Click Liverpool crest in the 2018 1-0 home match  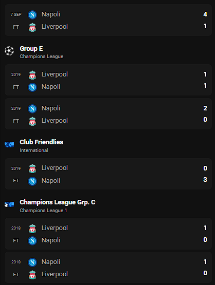point(32,229)
